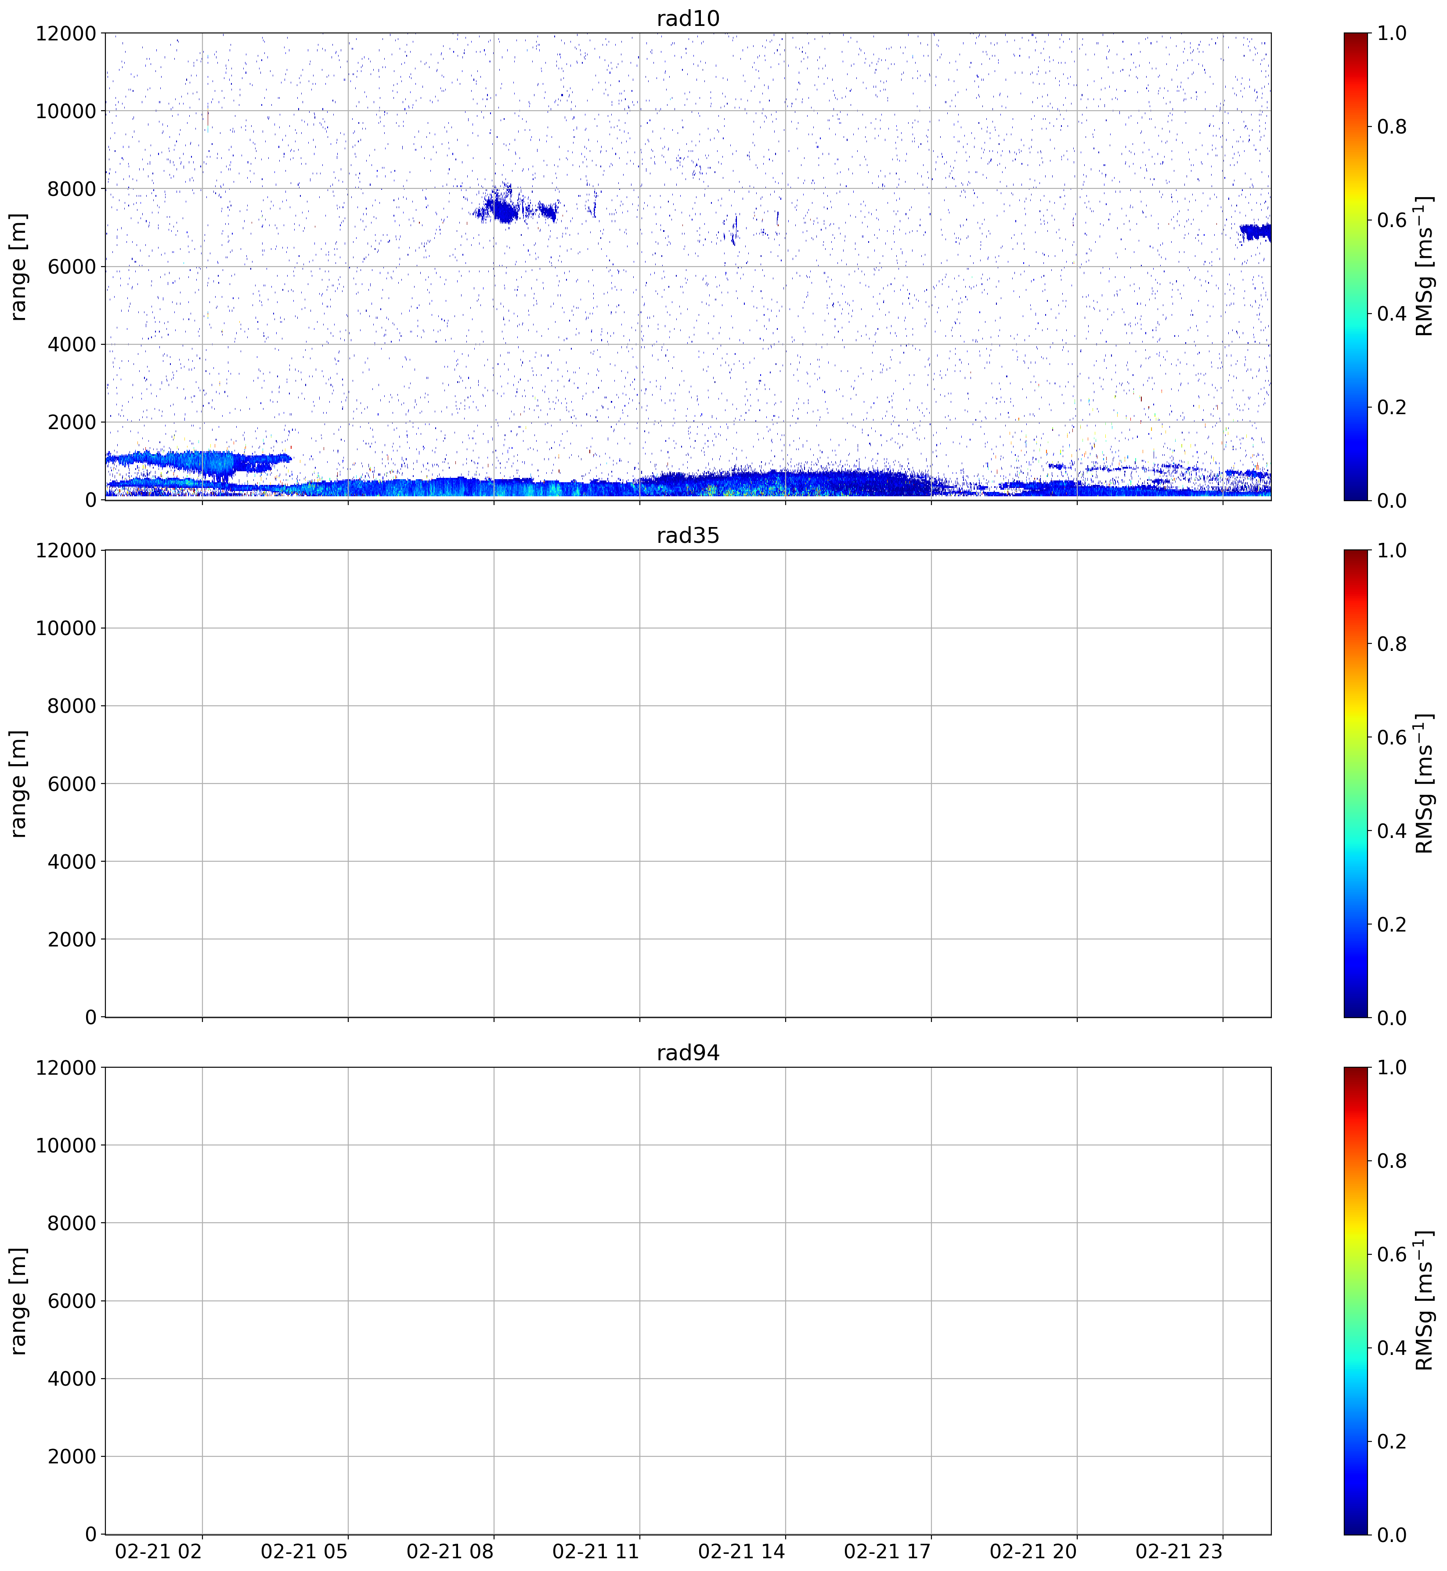The width and height of the screenshot is (1447, 1571).
Task: Click the x-axis tick label '02-21 17'
Action: point(887,1551)
